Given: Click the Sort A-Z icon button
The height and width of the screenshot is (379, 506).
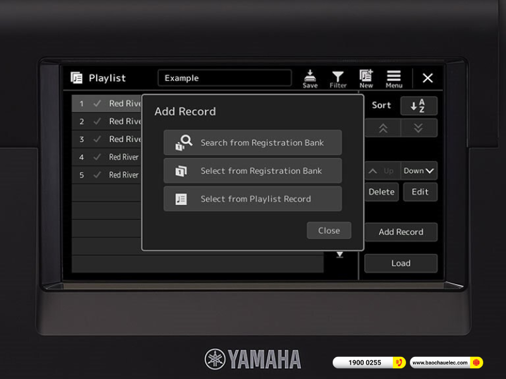Looking at the screenshot, I should tap(418, 106).
